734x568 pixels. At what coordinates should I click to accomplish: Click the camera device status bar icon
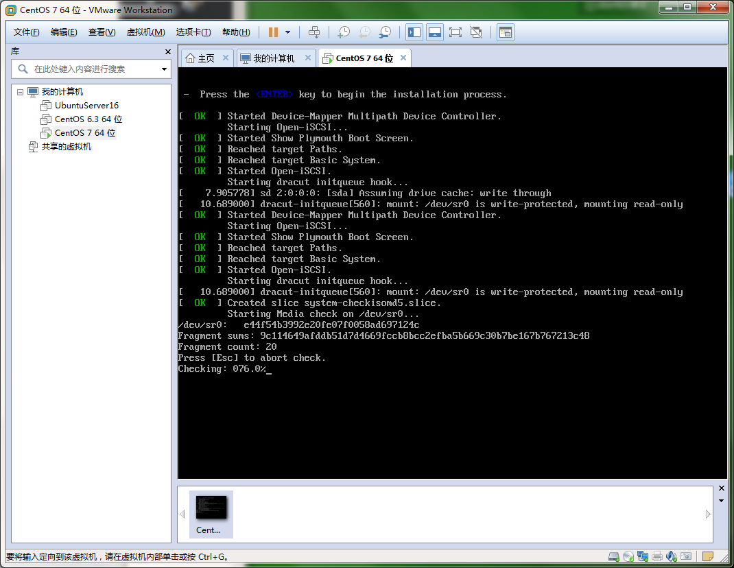[686, 556]
